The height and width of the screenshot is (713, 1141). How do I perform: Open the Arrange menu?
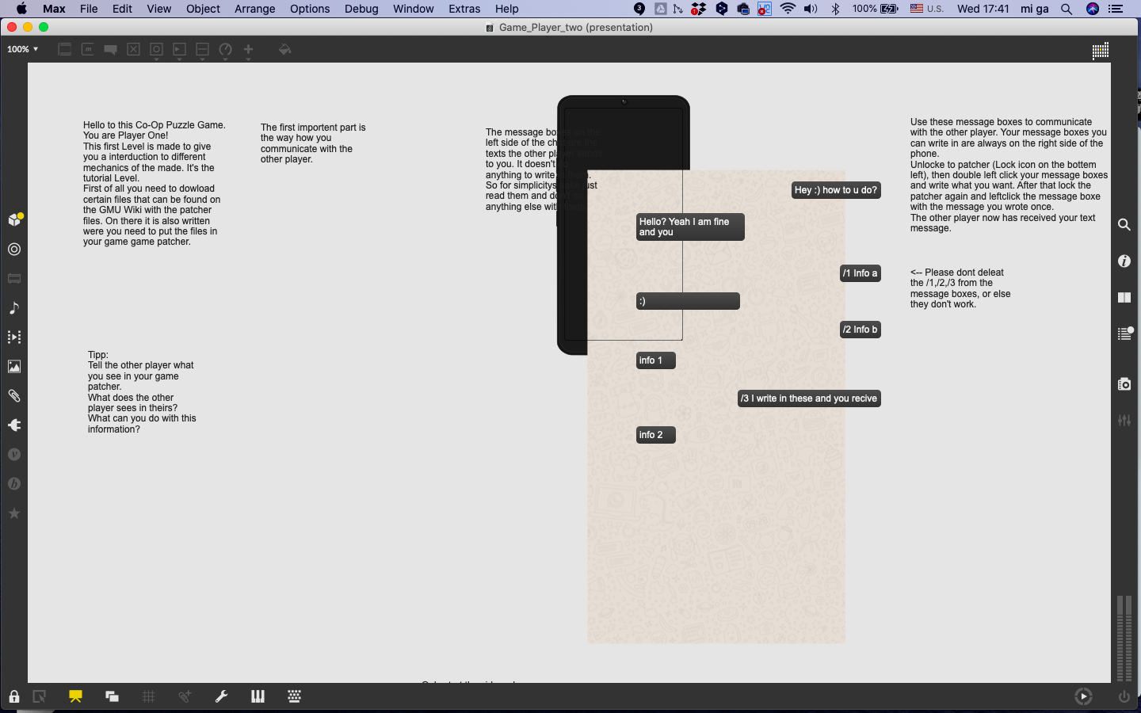point(254,9)
